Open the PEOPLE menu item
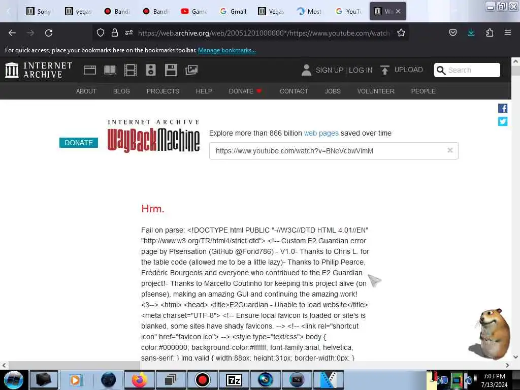Screen dimensions: 520x390 pyautogui.click(x=423, y=91)
